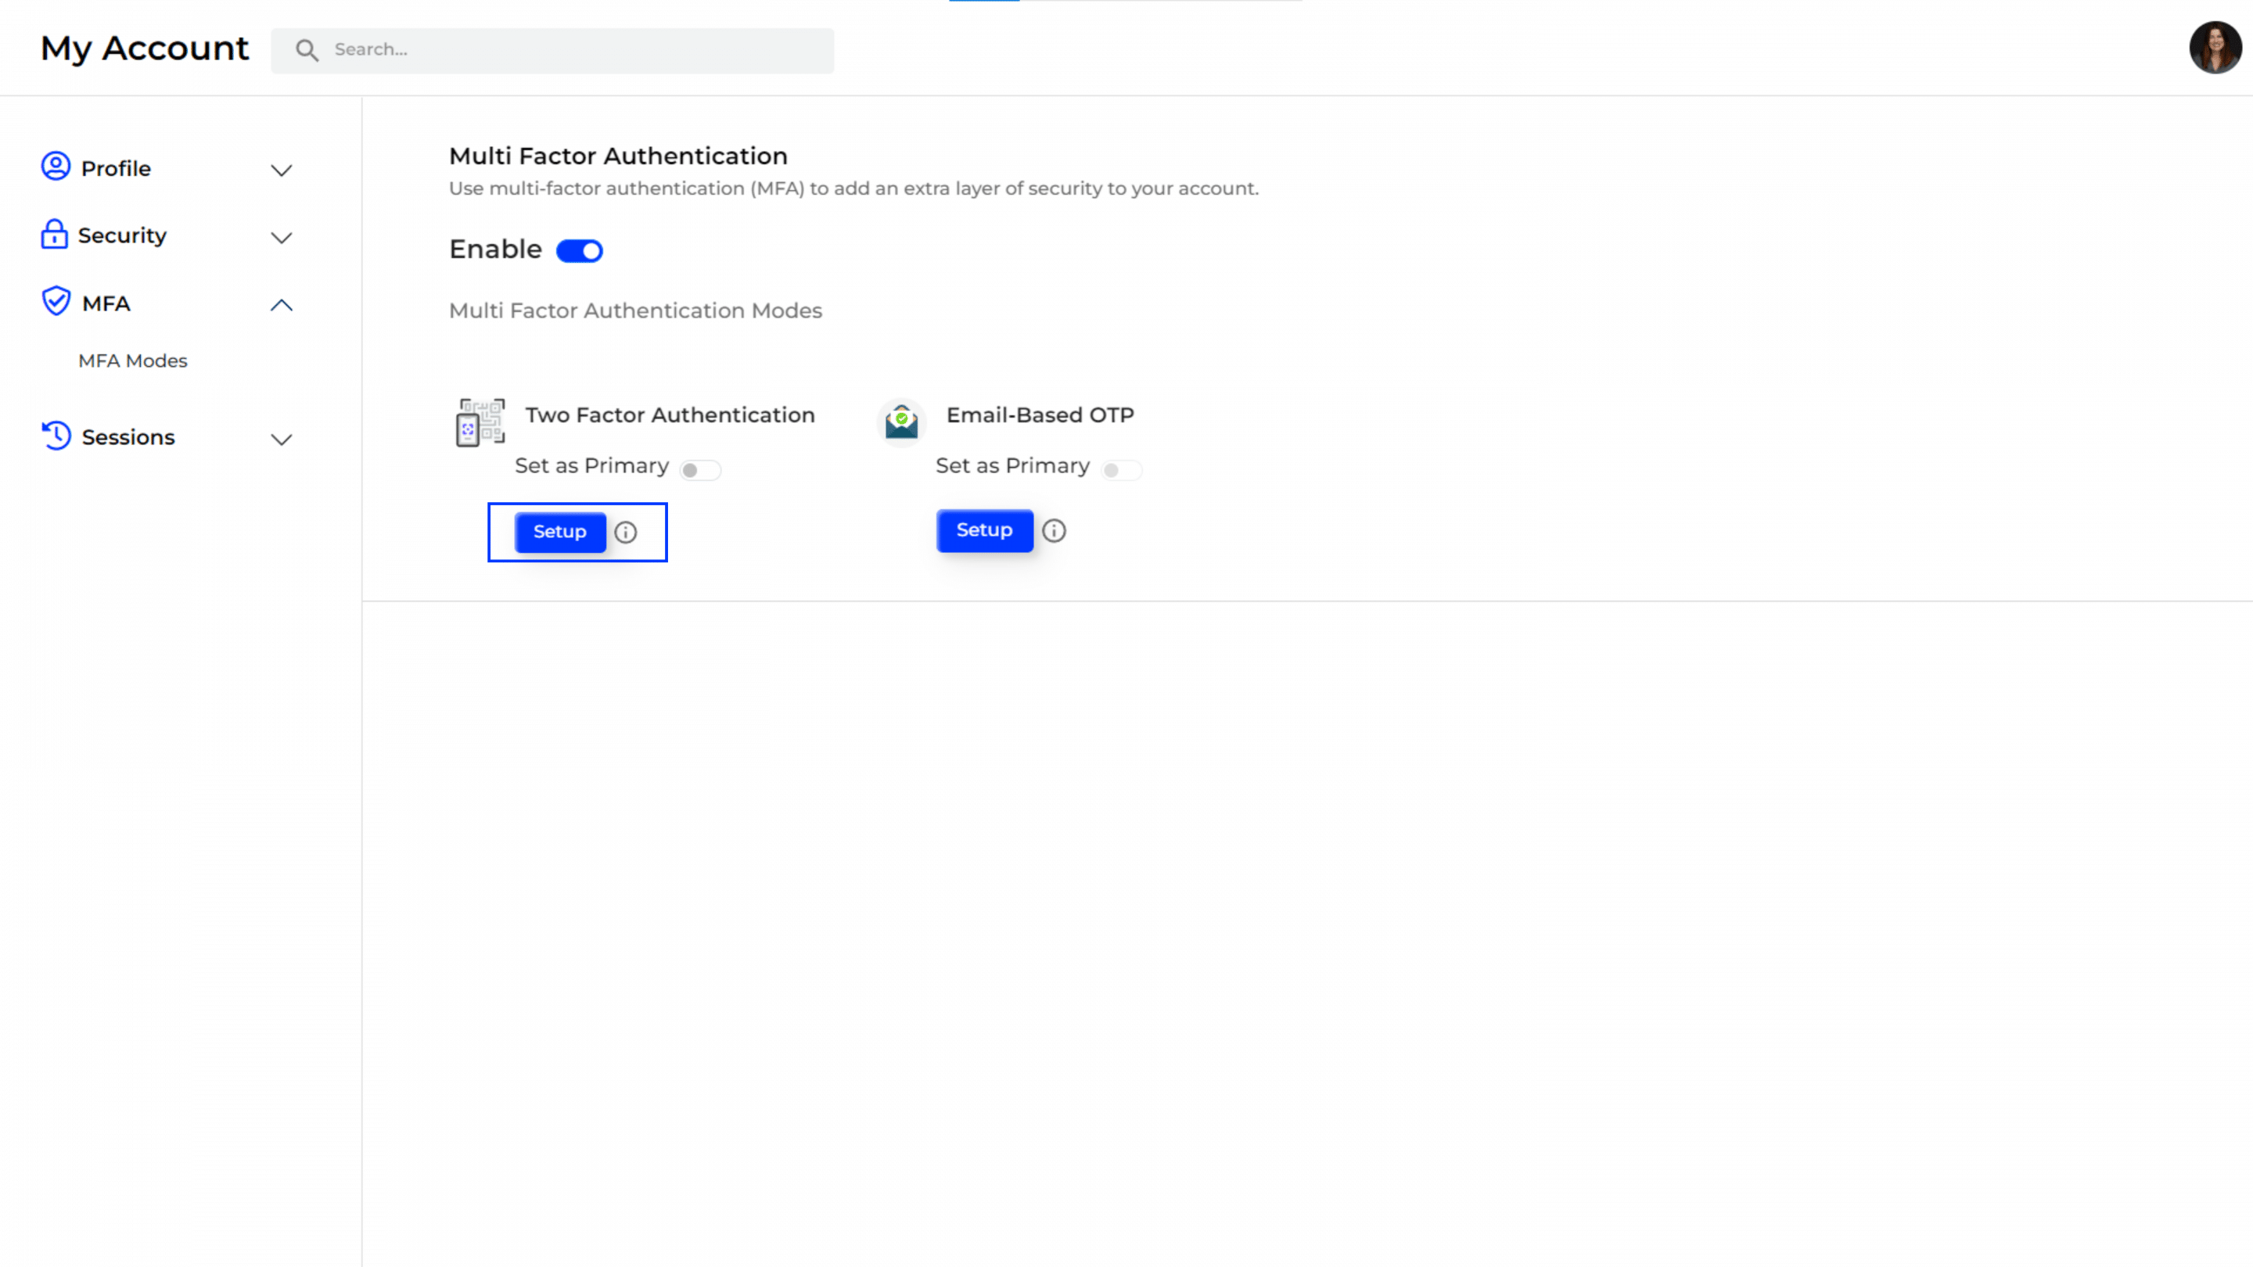The height and width of the screenshot is (1267, 2253).
Task: Open the user avatar menu
Action: click(x=2215, y=47)
